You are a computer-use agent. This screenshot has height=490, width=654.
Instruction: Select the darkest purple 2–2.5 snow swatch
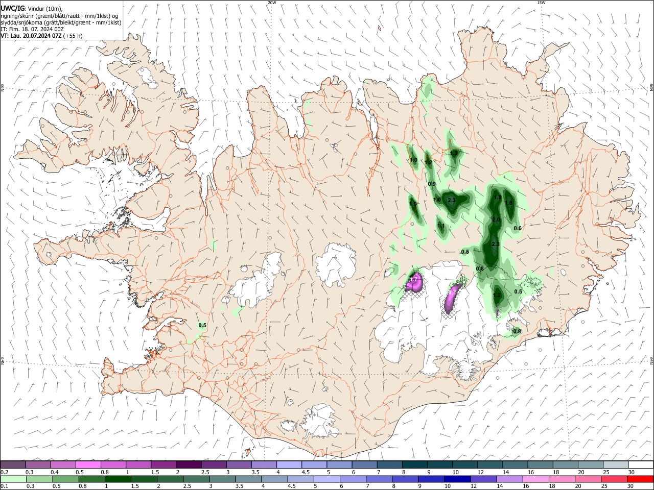[x=189, y=464]
